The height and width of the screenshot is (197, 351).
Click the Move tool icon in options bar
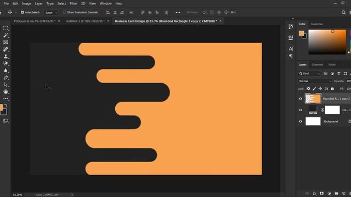point(10,13)
